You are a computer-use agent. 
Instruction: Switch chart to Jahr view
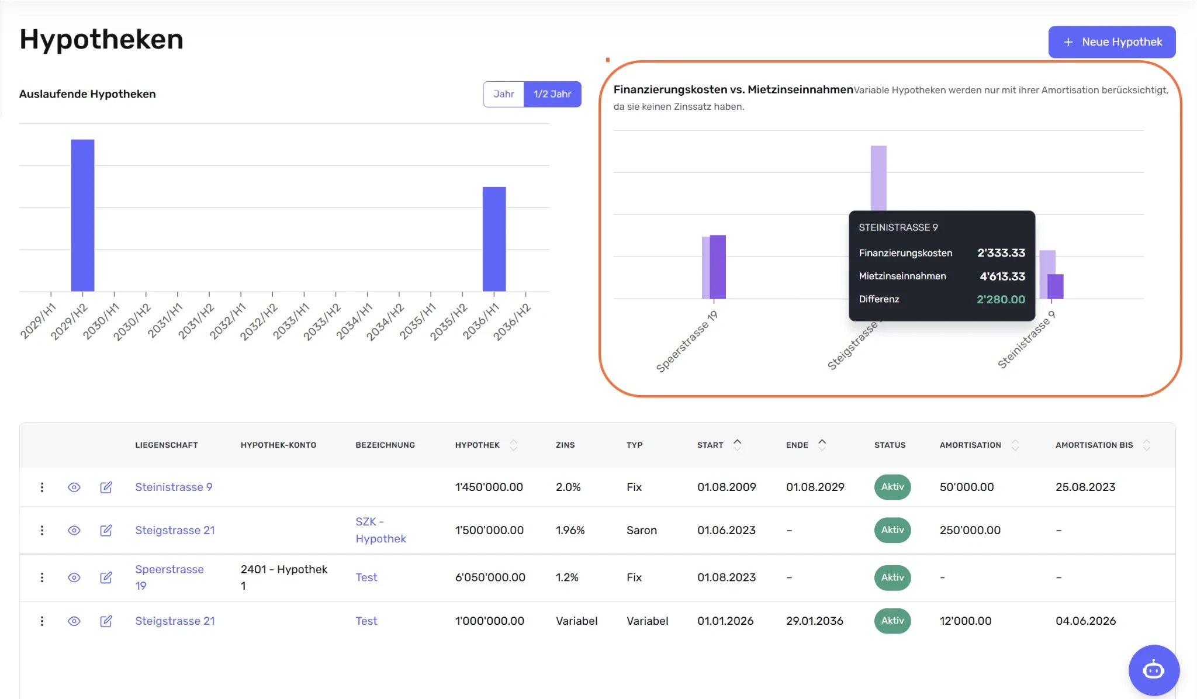[x=503, y=94]
